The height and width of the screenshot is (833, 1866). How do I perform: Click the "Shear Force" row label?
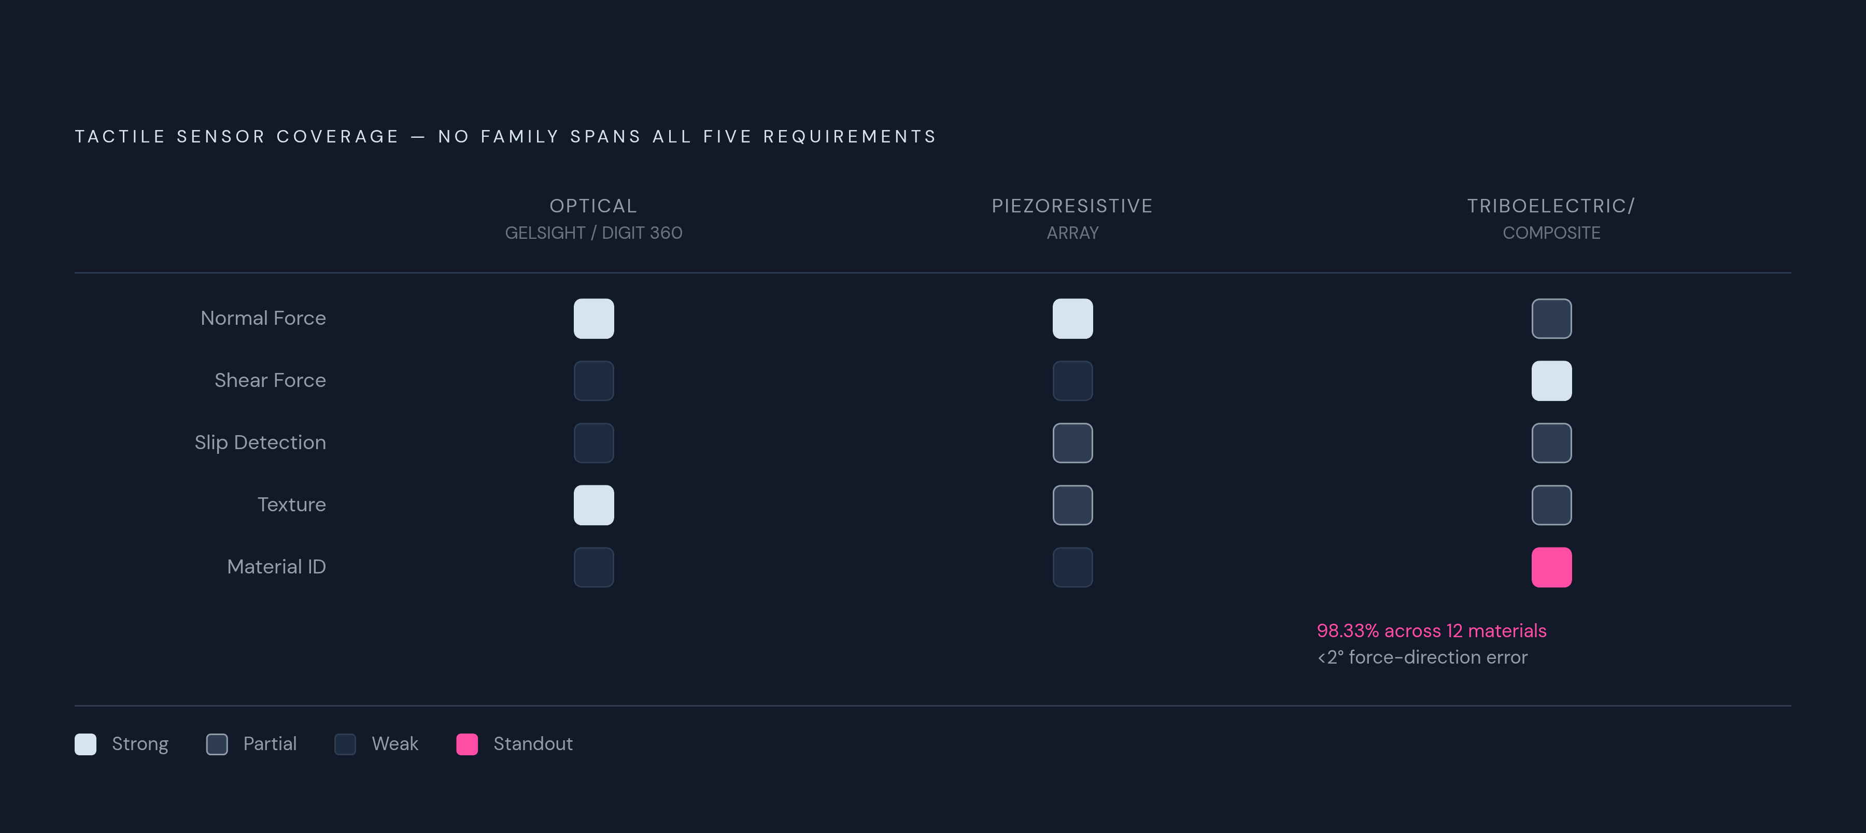click(270, 380)
